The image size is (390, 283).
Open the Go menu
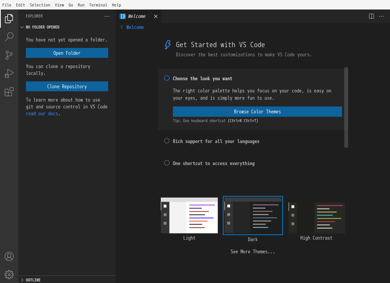[x=71, y=5]
